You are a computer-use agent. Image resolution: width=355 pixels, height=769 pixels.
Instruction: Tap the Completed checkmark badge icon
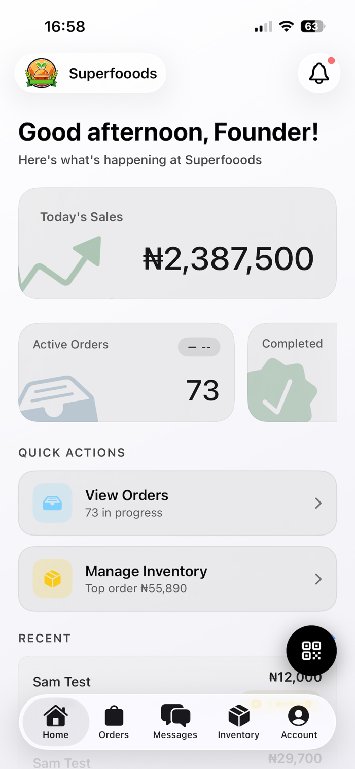(x=282, y=390)
